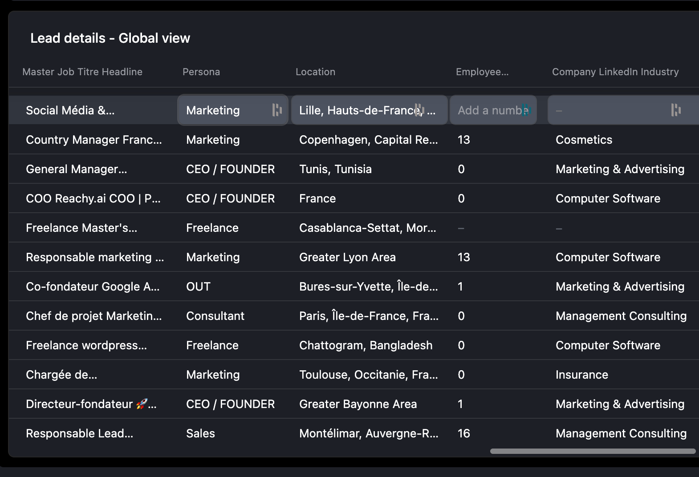The image size is (699, 477).
Task: Click the Master Job Titre Headline header
Action: [82, 72]
